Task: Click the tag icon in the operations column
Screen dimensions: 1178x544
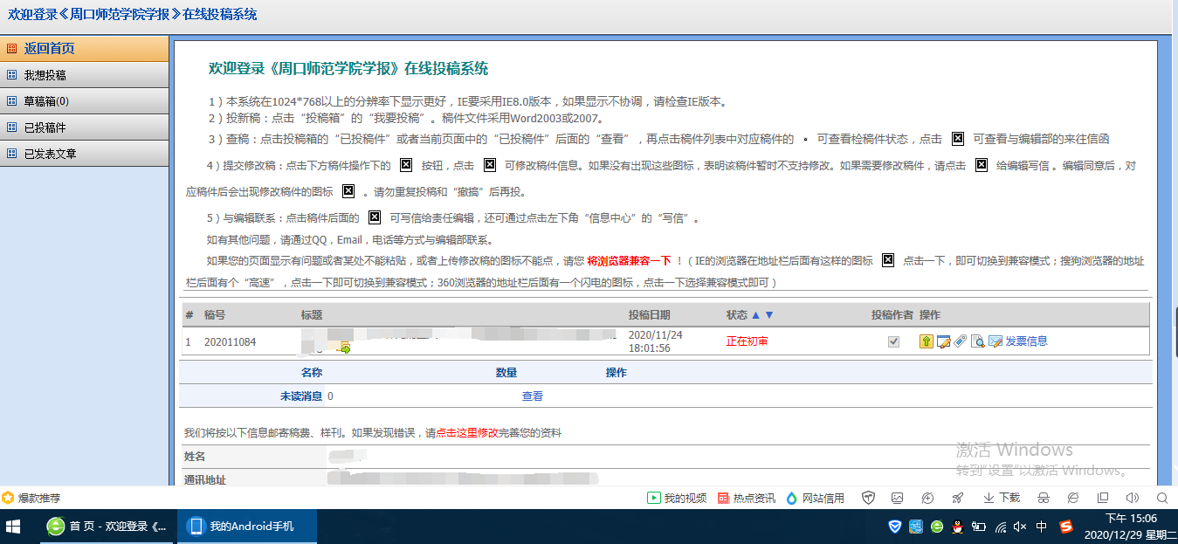Action: (960, 341)
